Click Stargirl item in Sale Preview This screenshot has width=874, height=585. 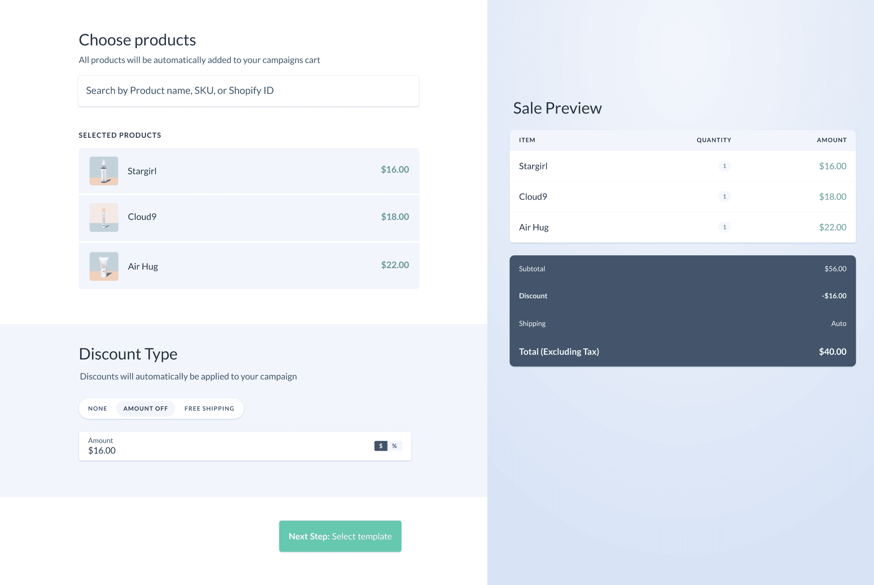coord(533,166)
